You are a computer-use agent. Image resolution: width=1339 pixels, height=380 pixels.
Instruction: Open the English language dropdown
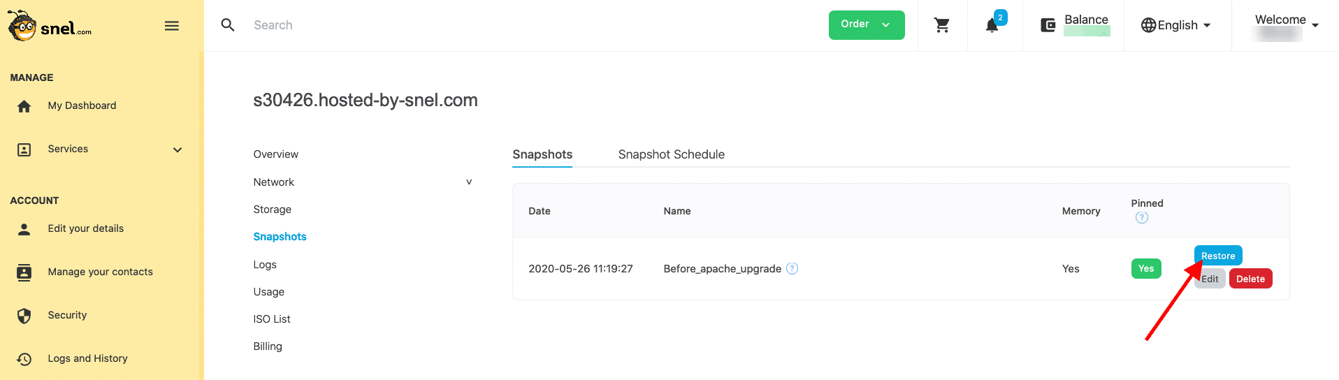pos(1176,26)
